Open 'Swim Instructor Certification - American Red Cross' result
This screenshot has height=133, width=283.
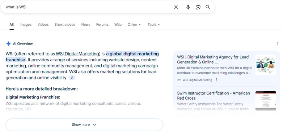point(214,96)
